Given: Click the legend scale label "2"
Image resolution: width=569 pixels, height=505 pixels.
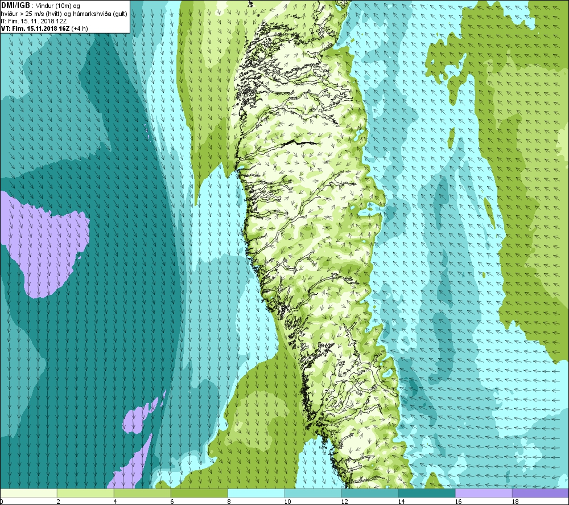Looking at the screenshot, I should [x=59, y=502].
